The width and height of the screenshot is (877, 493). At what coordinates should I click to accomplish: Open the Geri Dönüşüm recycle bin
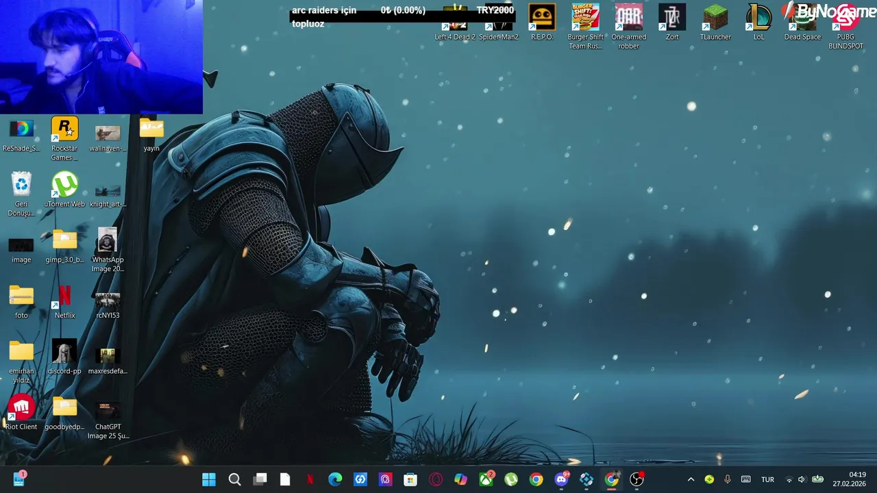click(21, 194)
